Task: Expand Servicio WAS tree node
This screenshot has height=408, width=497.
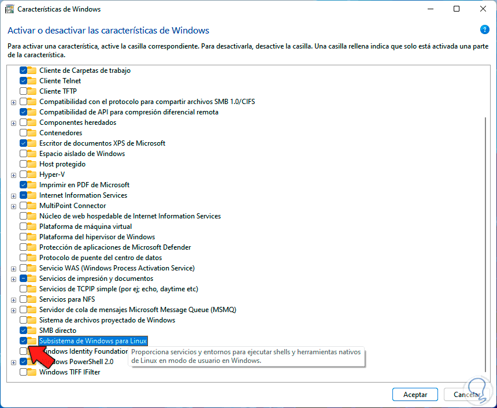Action: tap(13, 269)
